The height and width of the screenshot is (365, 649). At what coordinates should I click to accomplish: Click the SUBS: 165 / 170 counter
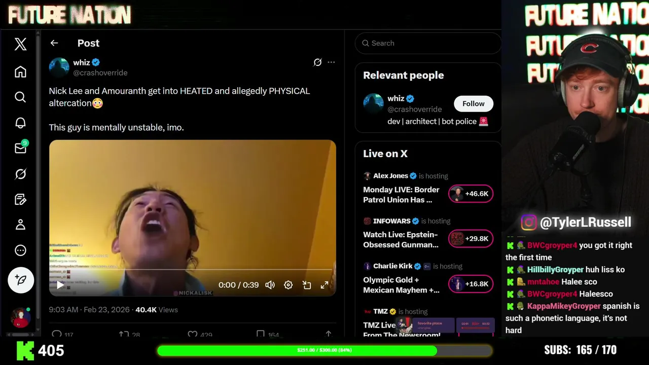click(x=580, y=350)
